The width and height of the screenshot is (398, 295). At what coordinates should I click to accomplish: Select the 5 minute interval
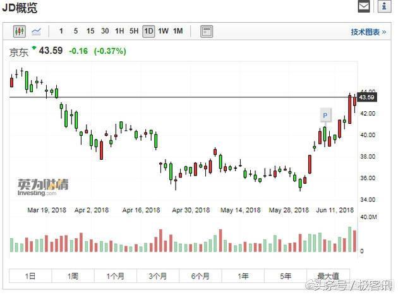[x=76, y=31]
